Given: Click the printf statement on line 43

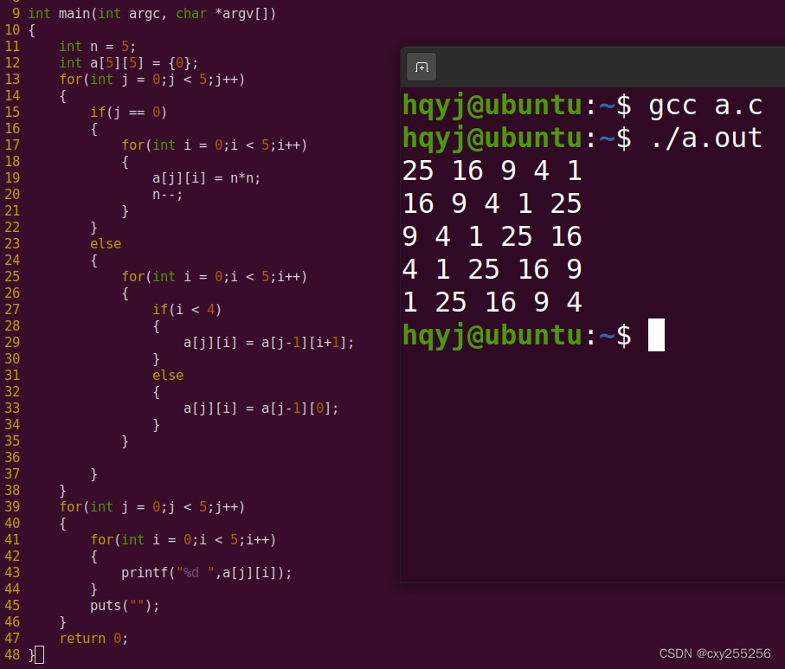Looking at the screenshot, I should pos(206,573).
